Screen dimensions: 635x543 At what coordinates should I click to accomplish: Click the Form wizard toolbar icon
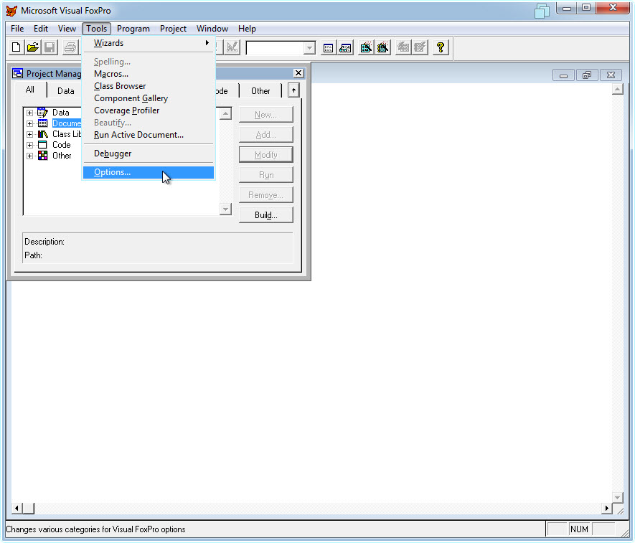click(x=366, y=48)
